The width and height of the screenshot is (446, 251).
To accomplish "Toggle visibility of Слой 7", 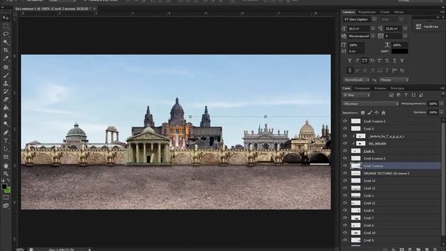I will tap(345, 218).
